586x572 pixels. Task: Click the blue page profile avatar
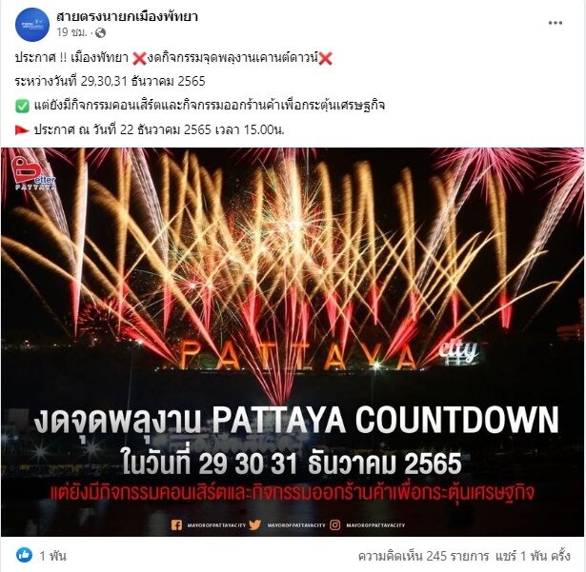(32, 25)
